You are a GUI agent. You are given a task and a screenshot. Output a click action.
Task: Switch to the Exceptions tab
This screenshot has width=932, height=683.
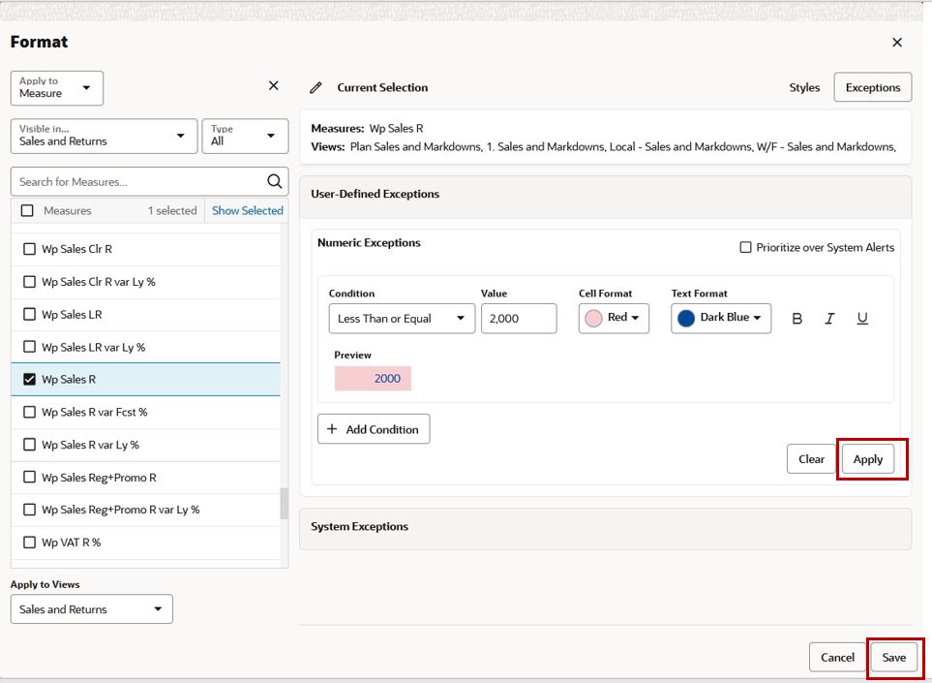point(873,87)
